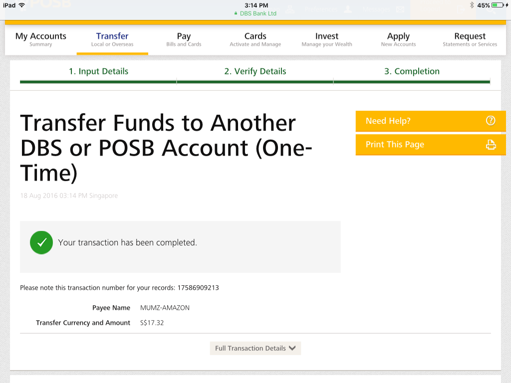Open the My Accounts summary tab

(x=41, y=39)
